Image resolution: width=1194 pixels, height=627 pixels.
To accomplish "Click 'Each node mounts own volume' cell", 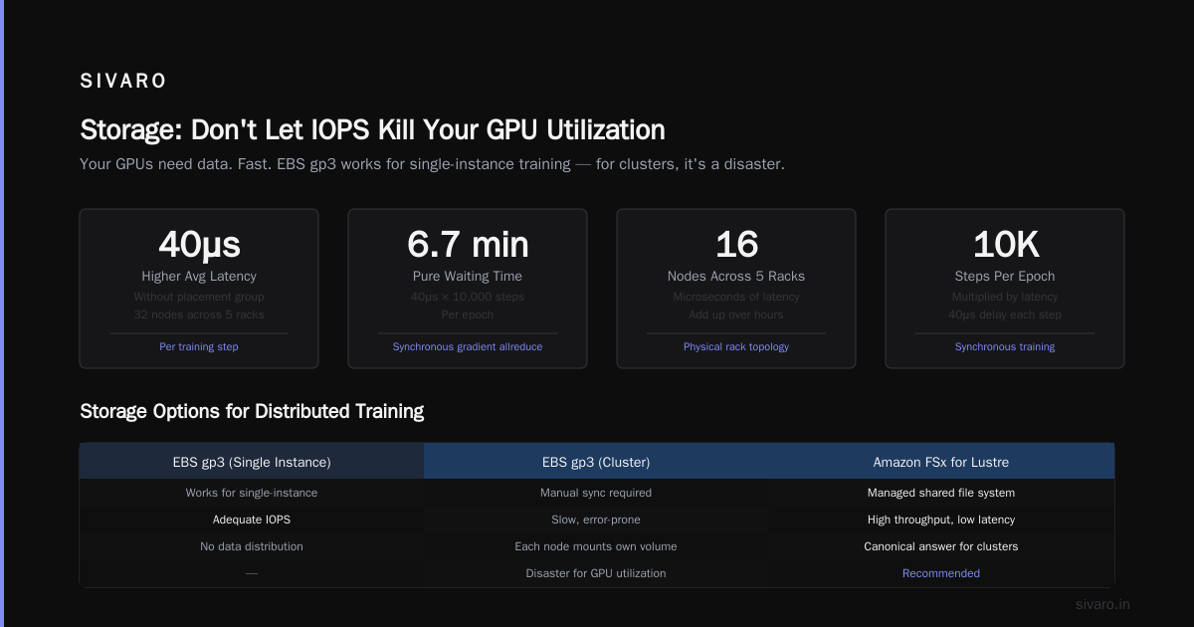I will 596,546.
